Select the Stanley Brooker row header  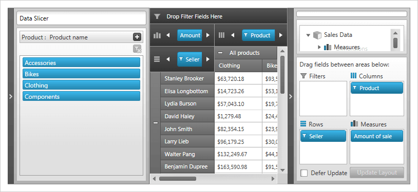(x=187, y=78)
